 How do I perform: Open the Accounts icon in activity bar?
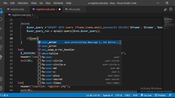point(1,79)
